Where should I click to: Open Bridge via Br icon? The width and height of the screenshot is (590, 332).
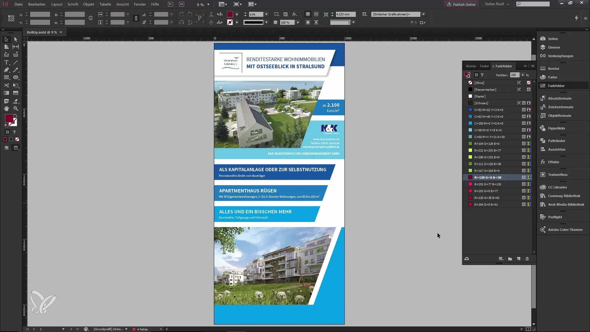coord(171,4)
